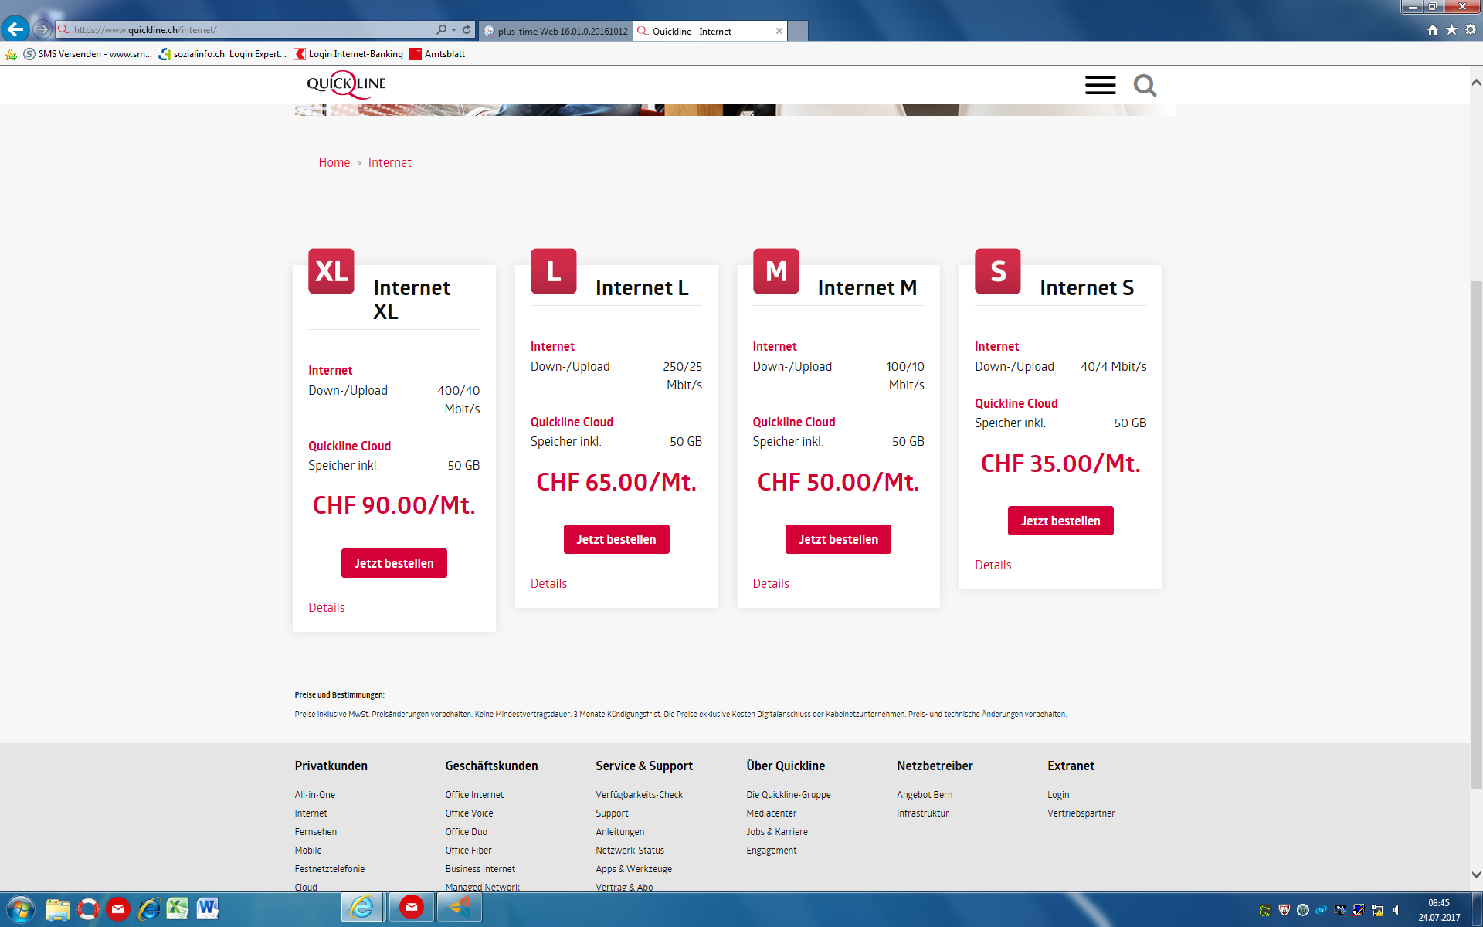Open Details link for Internet XL
1483x927 pixels.
[x=326, y=607]
